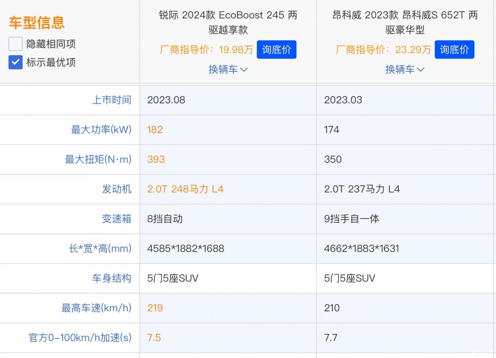This screenshot has height=358, width=496.
Task: Select 5门5座SUV cell in 锐际 column
Action: click(173, 278)
